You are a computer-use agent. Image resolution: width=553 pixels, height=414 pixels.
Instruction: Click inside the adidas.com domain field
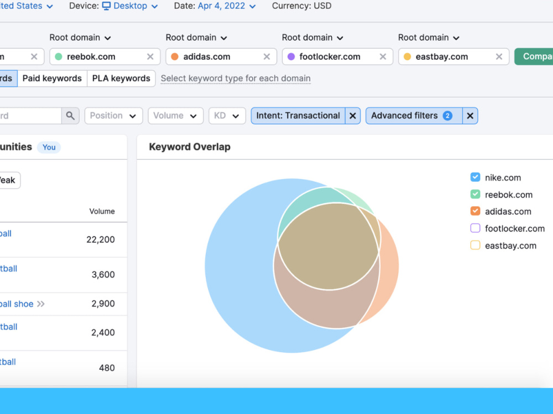point(221,57)
